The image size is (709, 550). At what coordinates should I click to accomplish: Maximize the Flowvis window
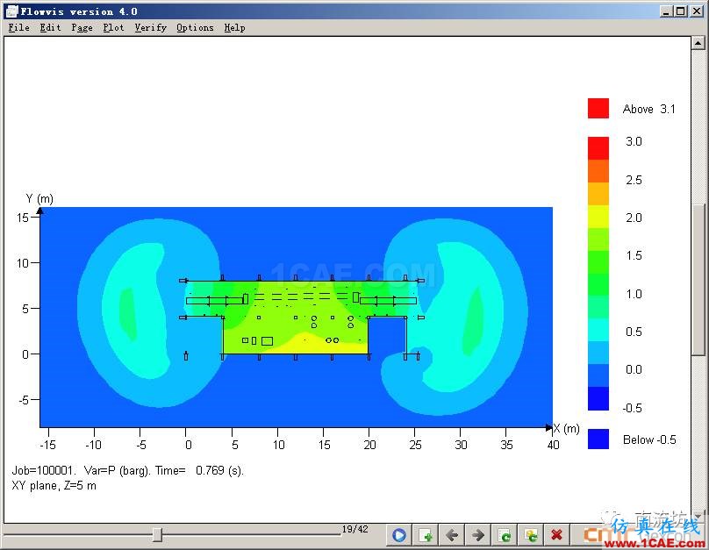click(680, 11)
